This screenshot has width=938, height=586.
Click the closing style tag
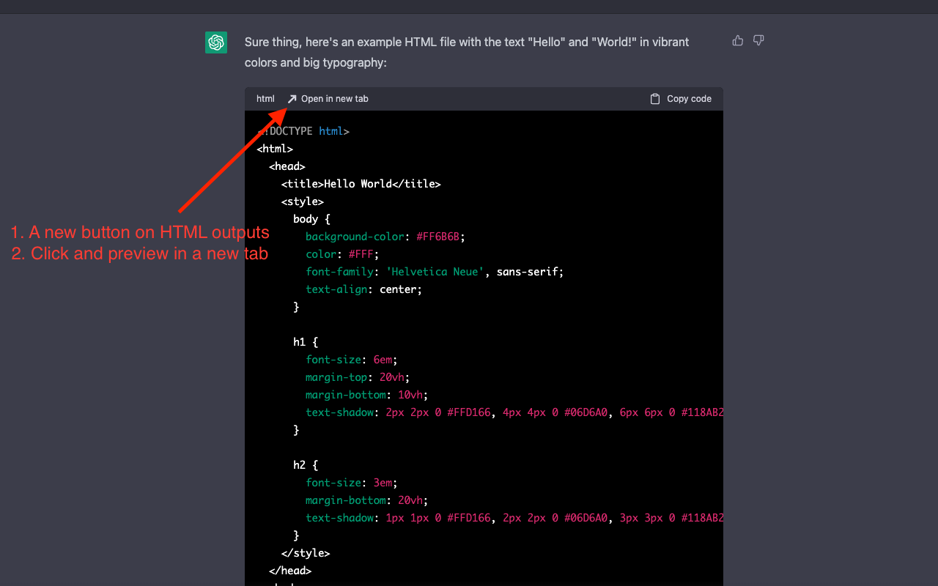[305, 552]
